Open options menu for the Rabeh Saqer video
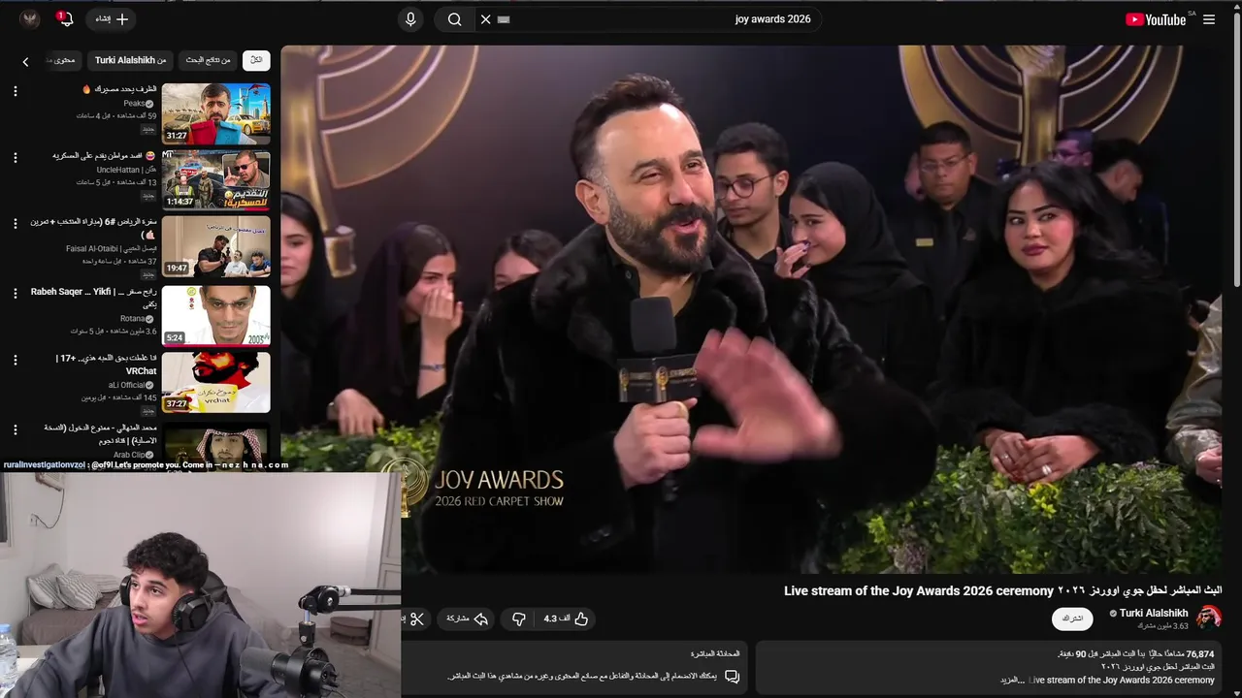 15,293
